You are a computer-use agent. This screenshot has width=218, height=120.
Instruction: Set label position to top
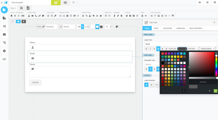pyautogui.click(x=146, y=85)
